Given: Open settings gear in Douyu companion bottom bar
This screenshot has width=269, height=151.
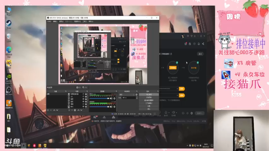Looking at the screenshot, I should 192,113.
